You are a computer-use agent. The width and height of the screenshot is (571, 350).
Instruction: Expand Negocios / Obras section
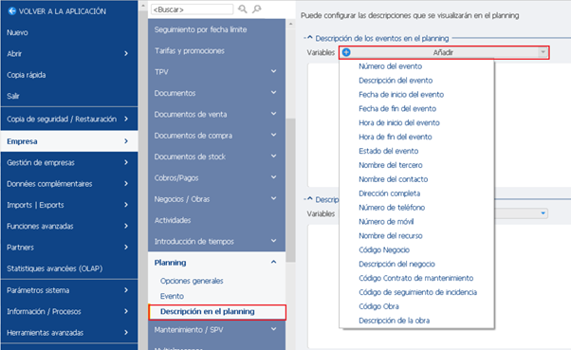point(273,198)
